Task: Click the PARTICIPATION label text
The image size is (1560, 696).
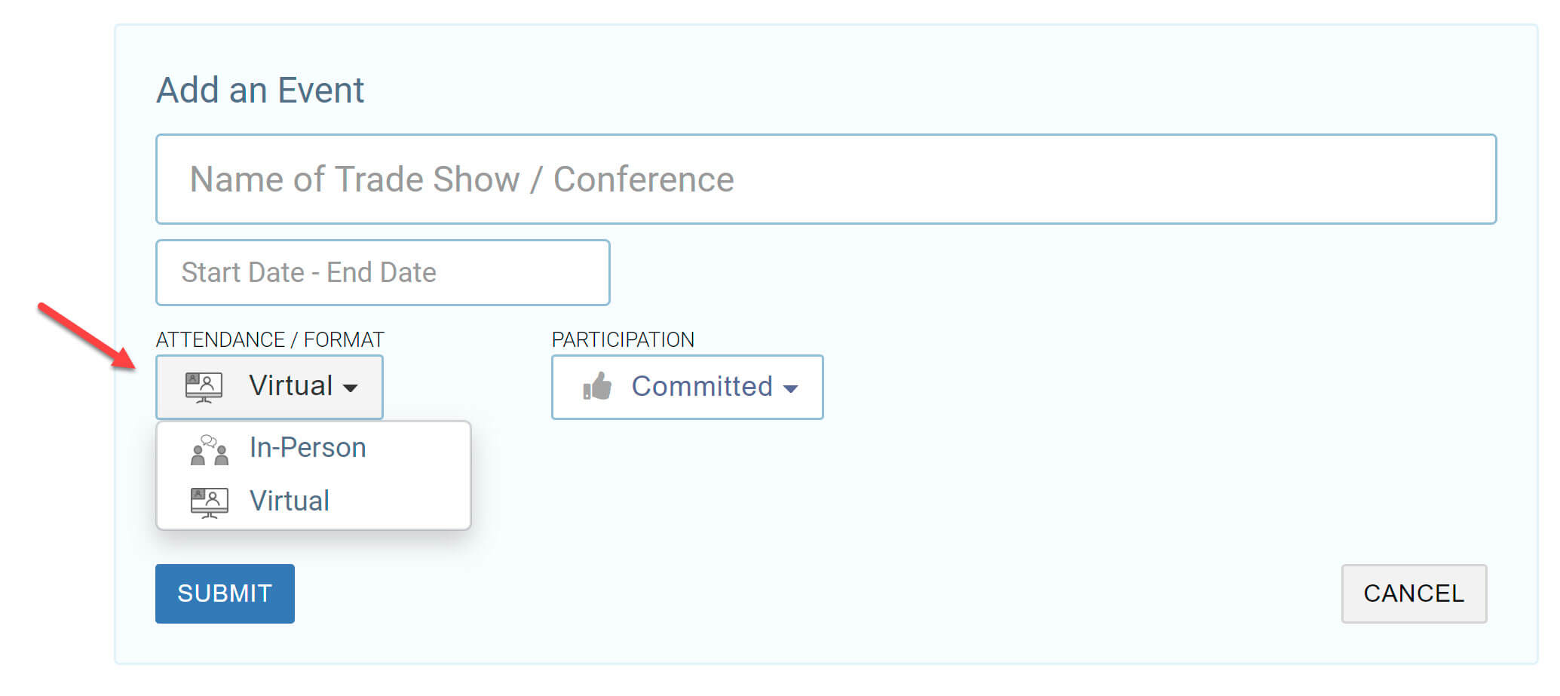Action: click(x=623, y=339)
